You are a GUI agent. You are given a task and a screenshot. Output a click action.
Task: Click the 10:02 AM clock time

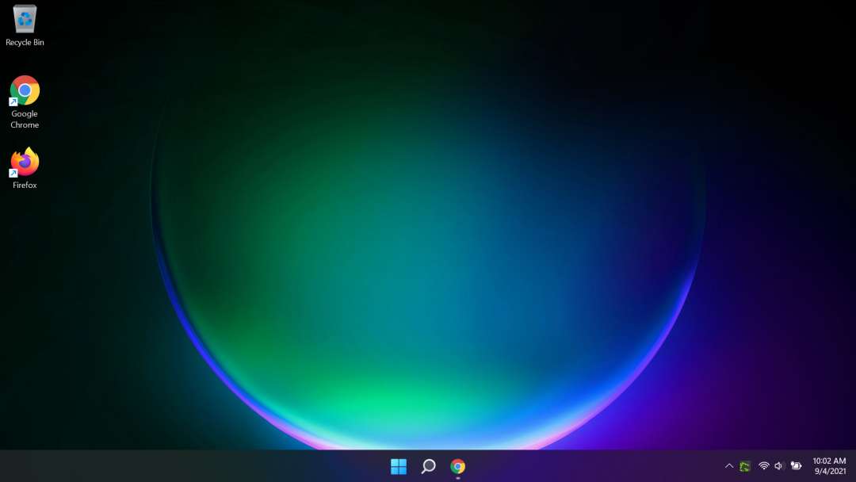(829, 461)
